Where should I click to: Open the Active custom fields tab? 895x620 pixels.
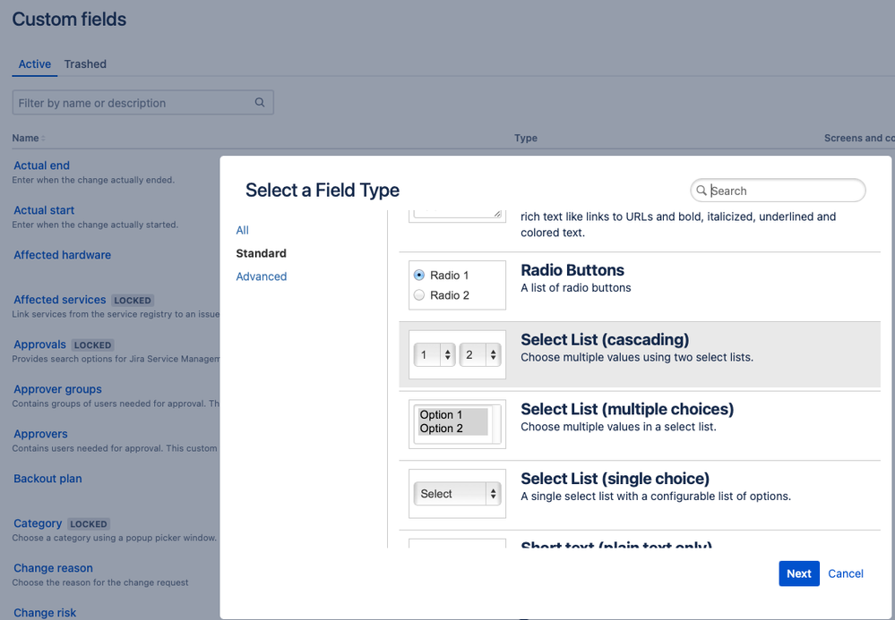tap(35, 64)
